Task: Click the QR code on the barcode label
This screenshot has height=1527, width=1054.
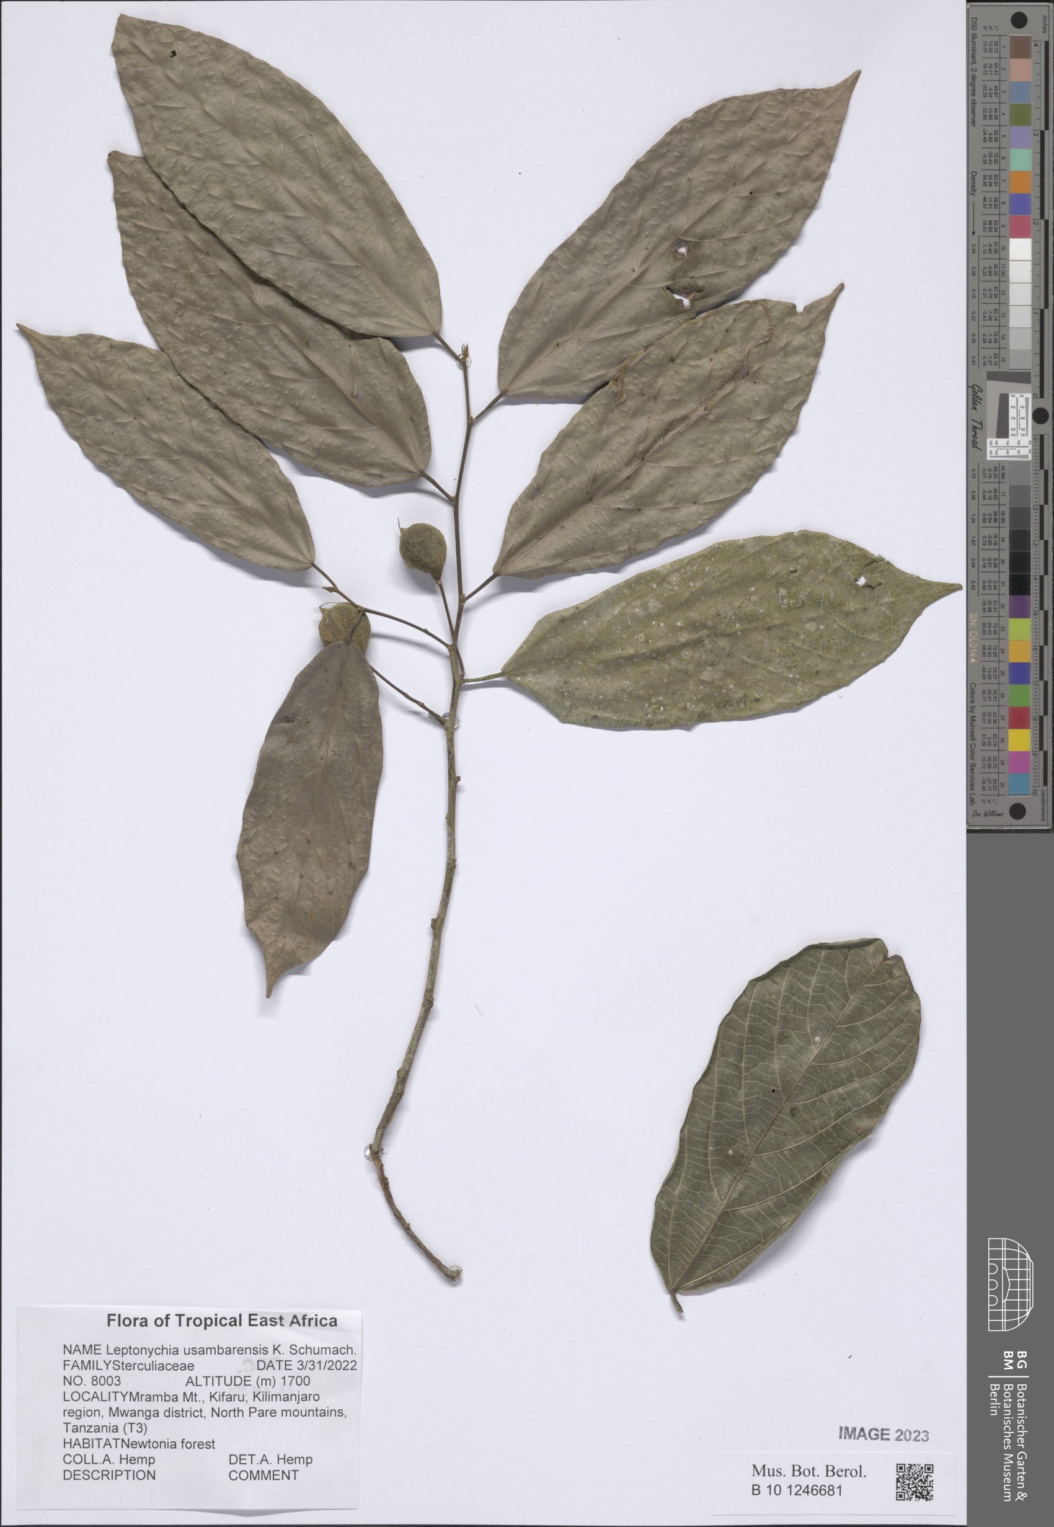Action: [914, 1482]
